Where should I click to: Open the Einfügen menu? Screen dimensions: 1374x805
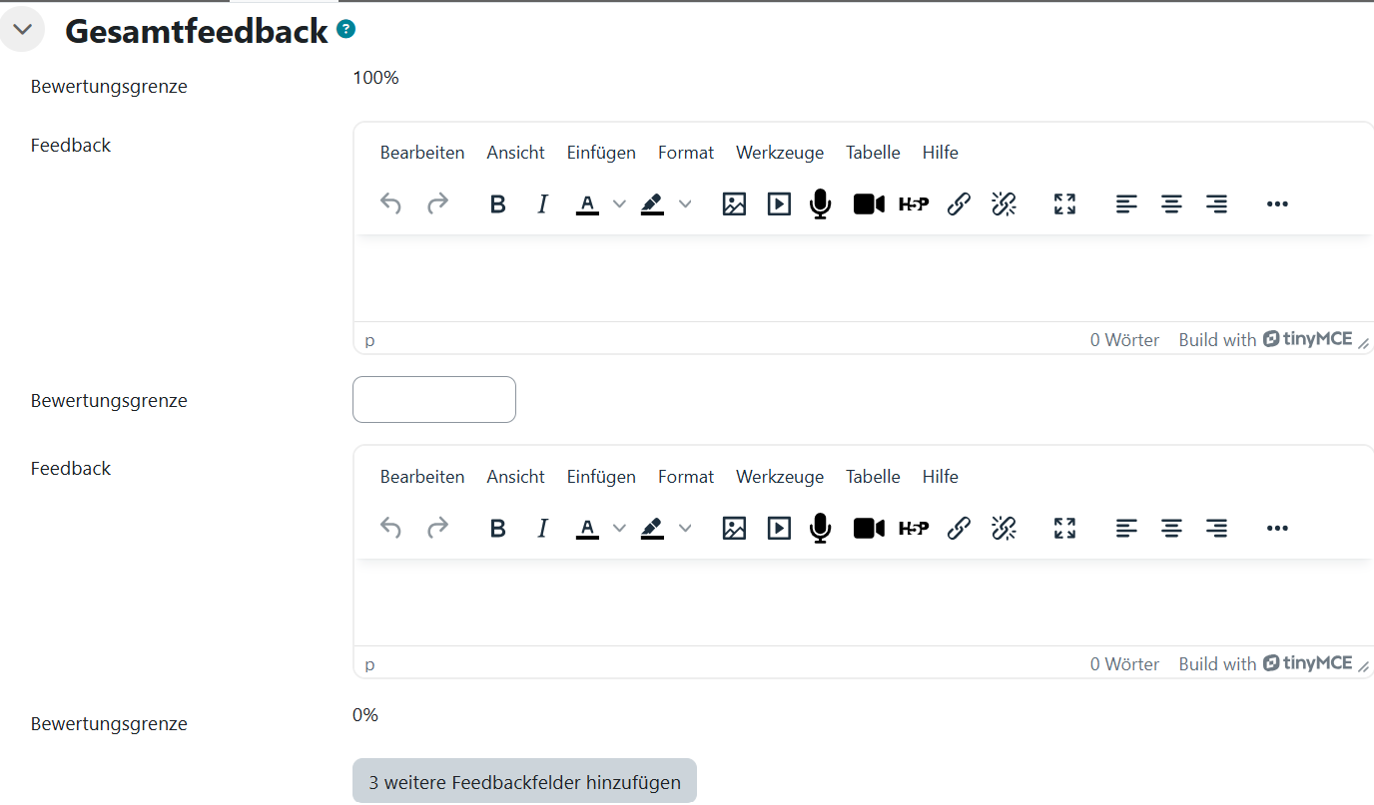[x=601, y=152]
